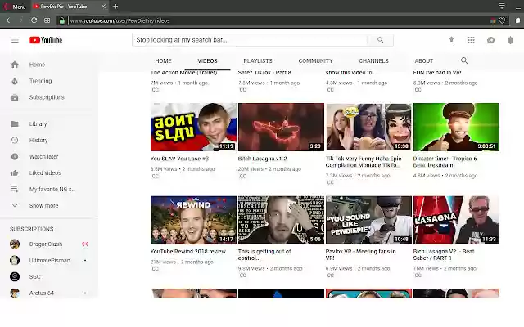Viewport: 524px width, 327px height.
Task: Expand Show more in the sidebar
Action: pyautogui.click(x=43, y=205)
